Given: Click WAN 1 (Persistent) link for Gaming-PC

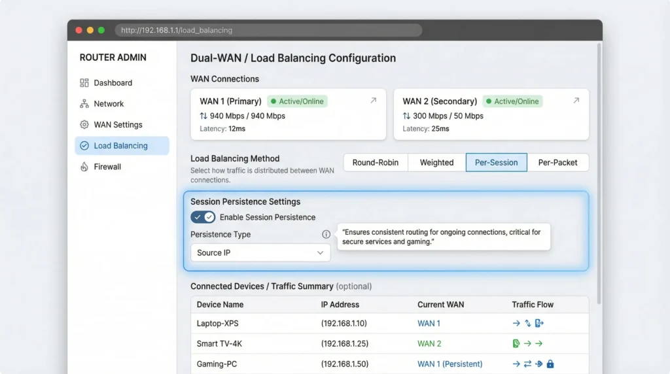Looking at the screenshot, I should point(450,364).
